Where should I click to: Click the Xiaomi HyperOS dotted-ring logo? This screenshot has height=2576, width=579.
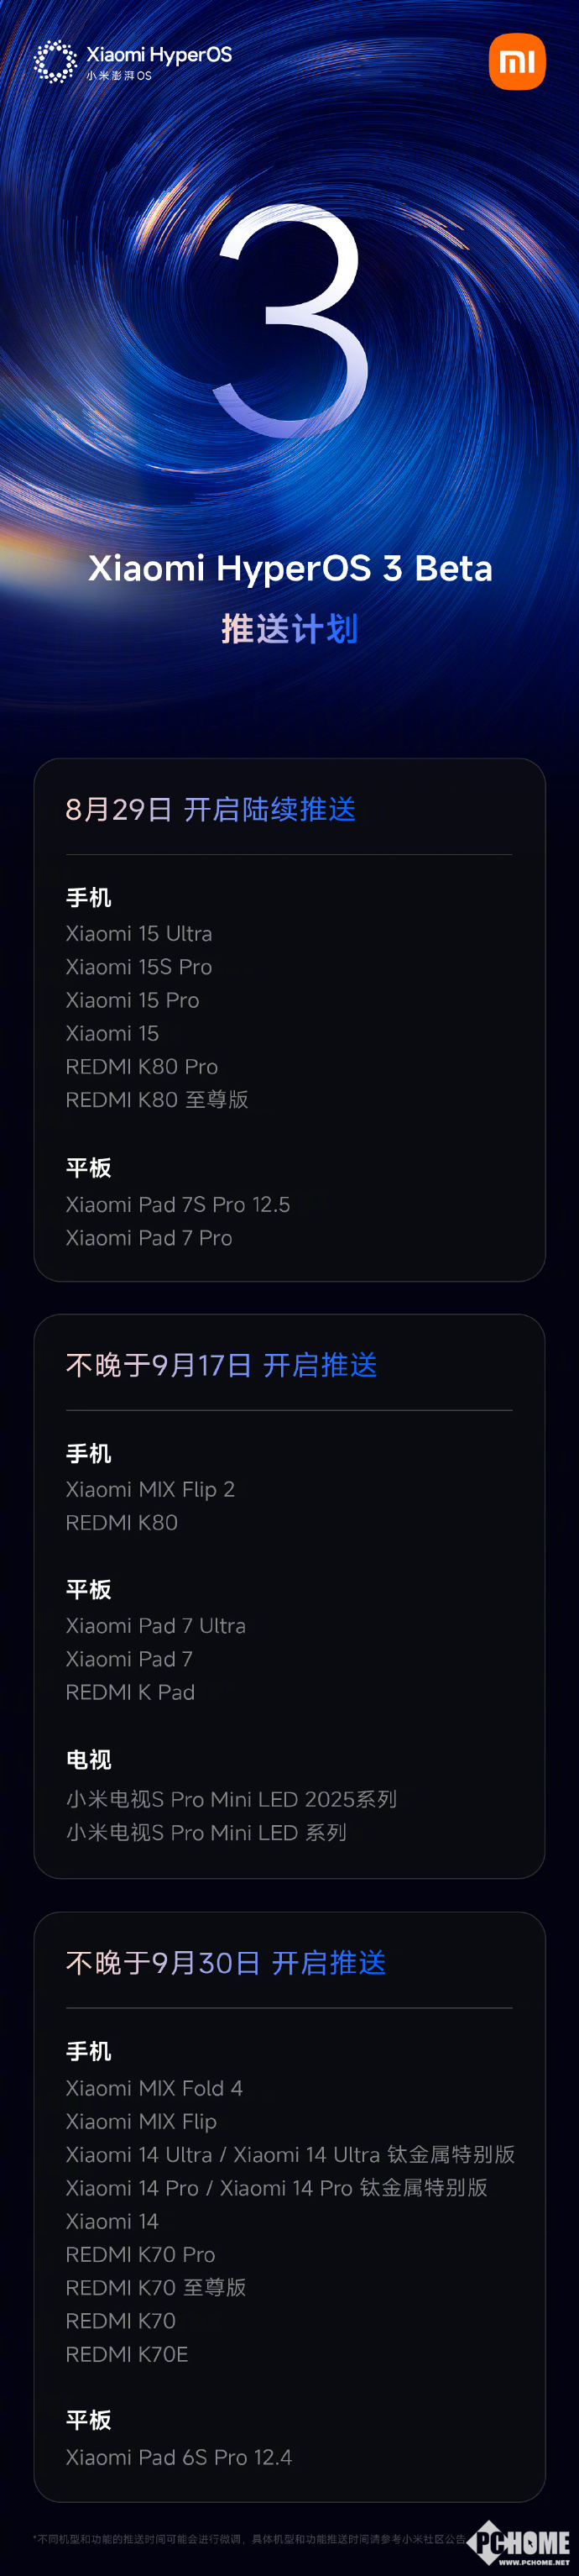55,62
